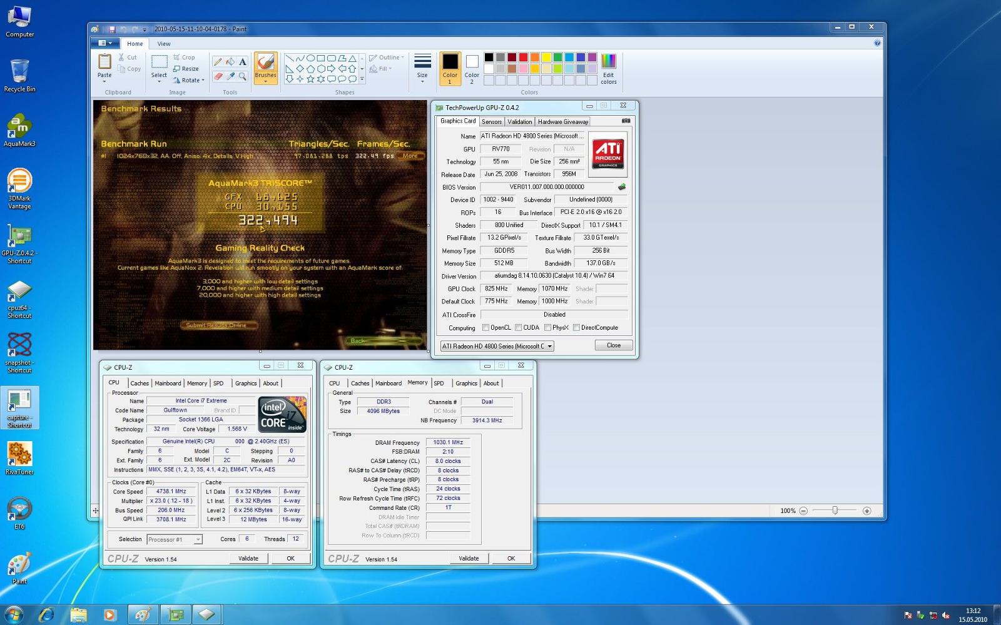Select the Color 2 box
Screen dimensions: 1001x625
(472, 68)
